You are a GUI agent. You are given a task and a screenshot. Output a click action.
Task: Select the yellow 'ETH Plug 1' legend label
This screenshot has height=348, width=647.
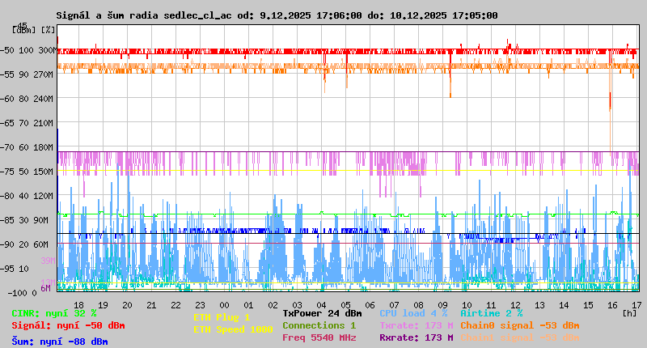(x=222, y=317)
